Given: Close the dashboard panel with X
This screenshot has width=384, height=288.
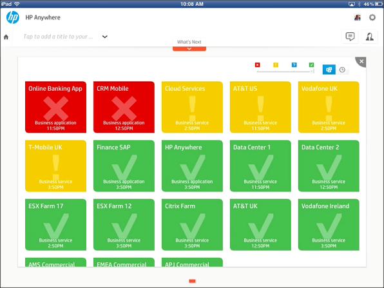Looking at the screenshot, I should coord(361,61).
